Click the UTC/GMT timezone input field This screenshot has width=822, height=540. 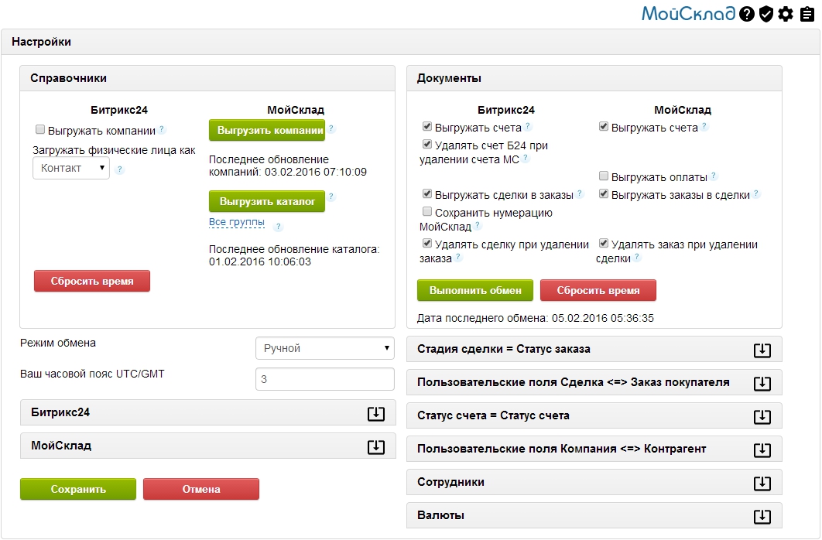click(x=325, y=379)
